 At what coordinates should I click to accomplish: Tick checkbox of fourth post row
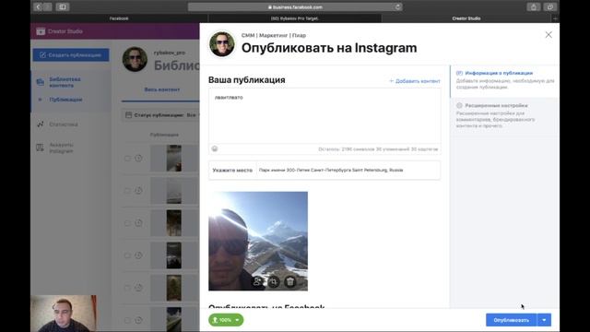click(x=127, y=255)
